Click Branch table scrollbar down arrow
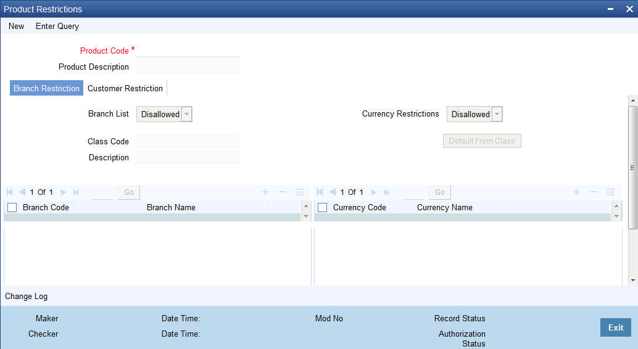Viewport: 638px width, 349px height. pyautogui.click(x=306, y=216)
